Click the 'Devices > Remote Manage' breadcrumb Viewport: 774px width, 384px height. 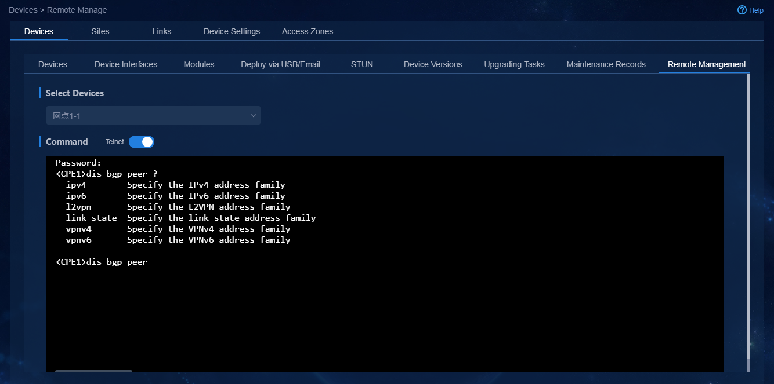pyautogui.click(x=57, y=10)
